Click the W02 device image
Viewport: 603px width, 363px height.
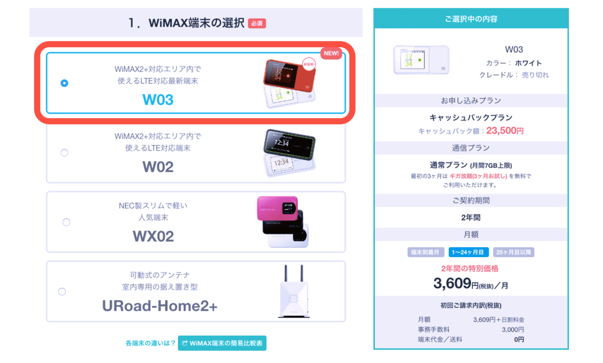pyautogui.click(x=289, y=153)
